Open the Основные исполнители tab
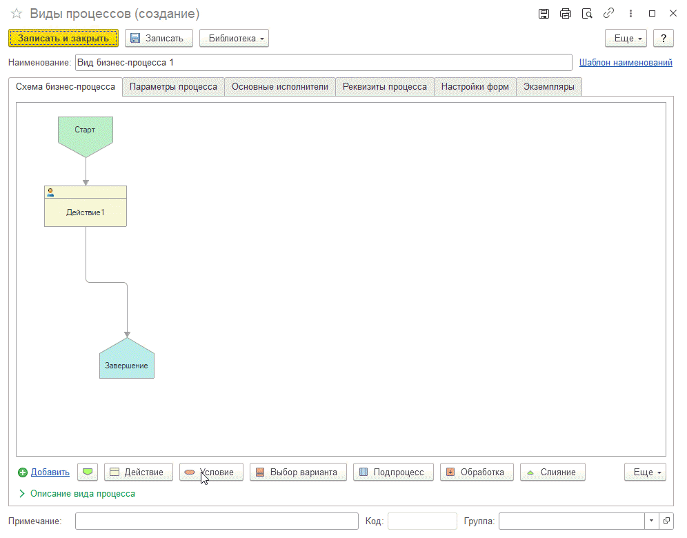 [x=280, y=87]
